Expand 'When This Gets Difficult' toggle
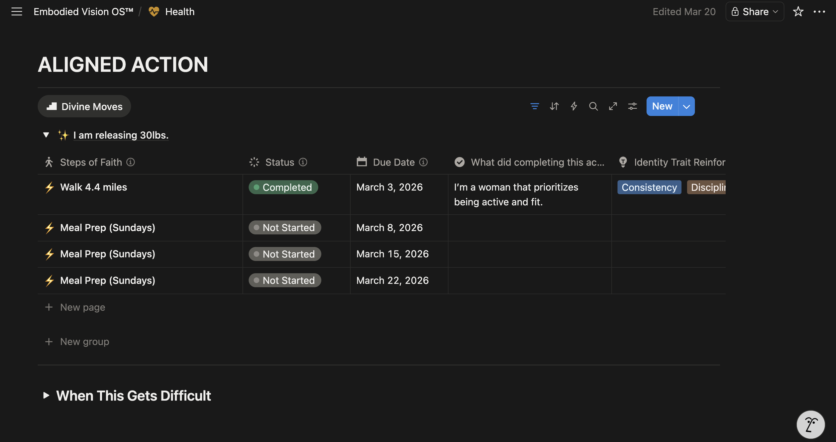 point(46,396)
